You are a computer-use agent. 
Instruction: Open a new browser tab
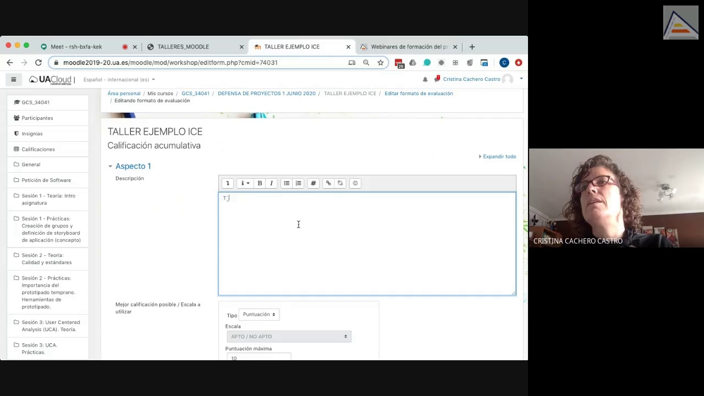coord(472,47)
